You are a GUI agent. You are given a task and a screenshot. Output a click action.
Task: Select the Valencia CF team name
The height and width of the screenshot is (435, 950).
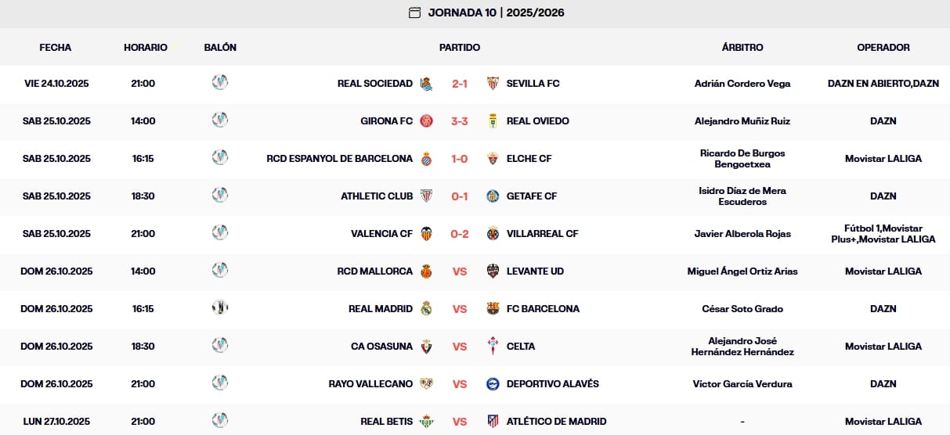pyautogui.click(x=381, y=234)
